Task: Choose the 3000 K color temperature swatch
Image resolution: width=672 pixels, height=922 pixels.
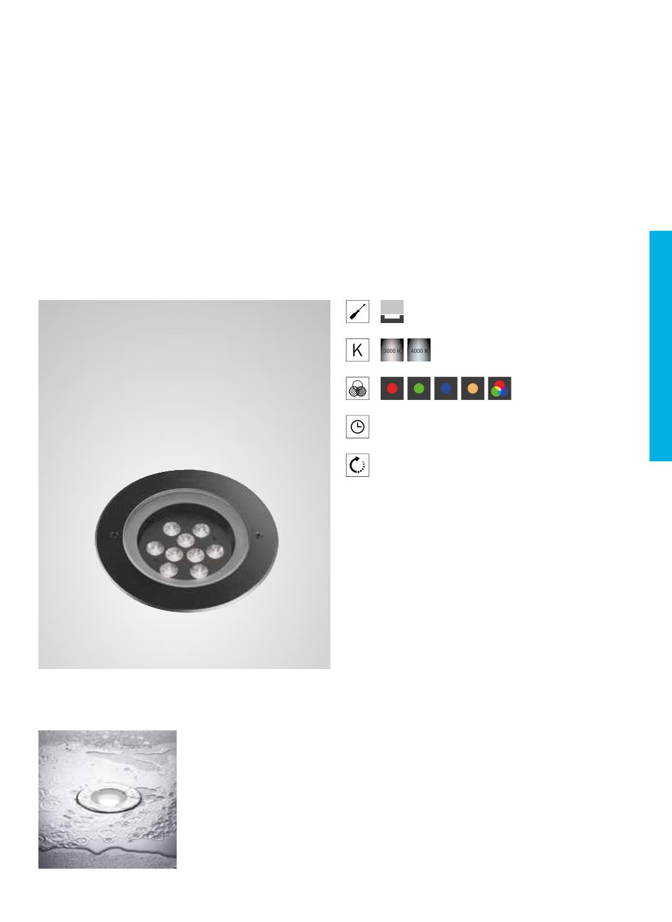Action: (392, 350)
